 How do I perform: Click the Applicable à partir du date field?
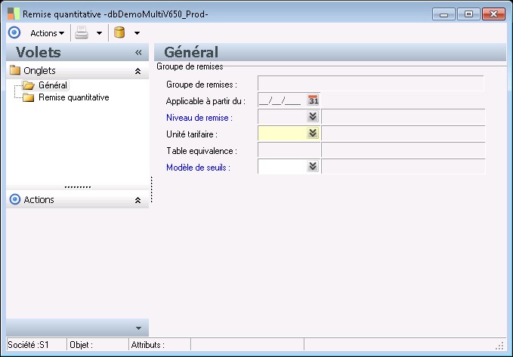(x=282, y=100)
